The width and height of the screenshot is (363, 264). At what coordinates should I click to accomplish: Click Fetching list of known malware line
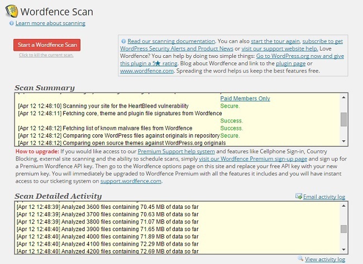[105, 128]
